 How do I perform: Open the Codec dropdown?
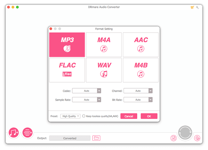coord(87,91)
